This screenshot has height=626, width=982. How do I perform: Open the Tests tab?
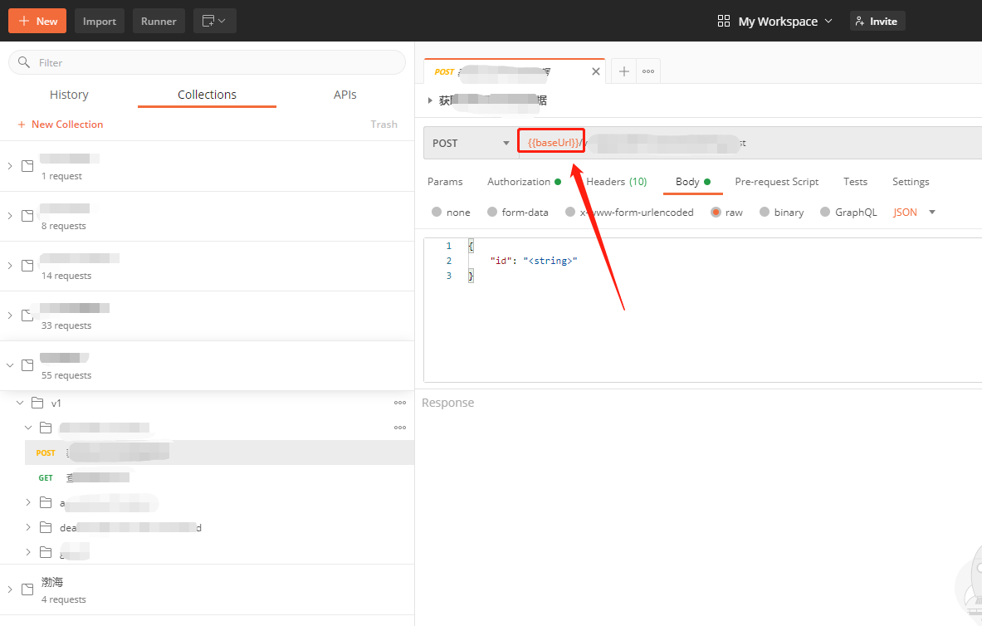[x=856, y=182]
